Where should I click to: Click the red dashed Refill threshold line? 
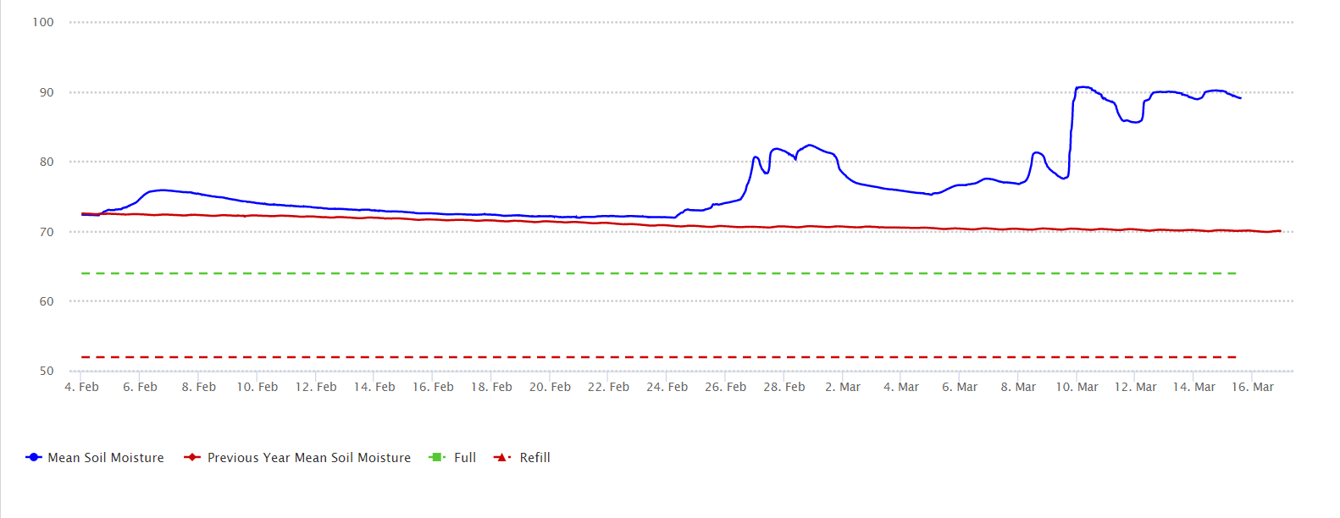point(593,357)
